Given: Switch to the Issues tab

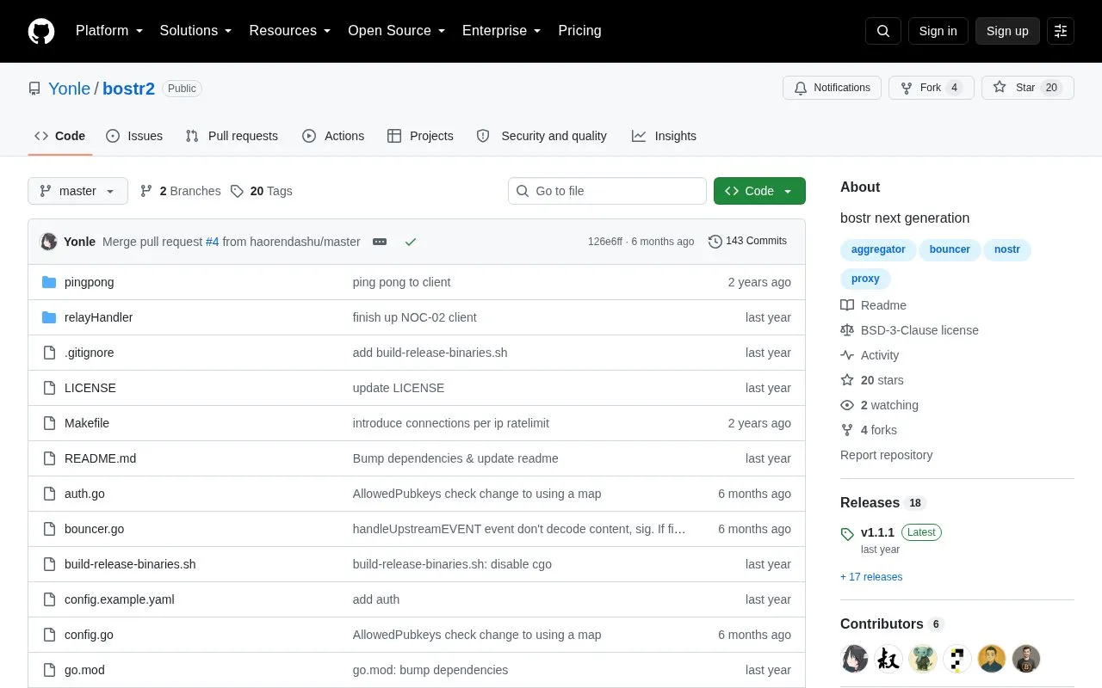Looking at the screenshot, I should click(134, 136).
